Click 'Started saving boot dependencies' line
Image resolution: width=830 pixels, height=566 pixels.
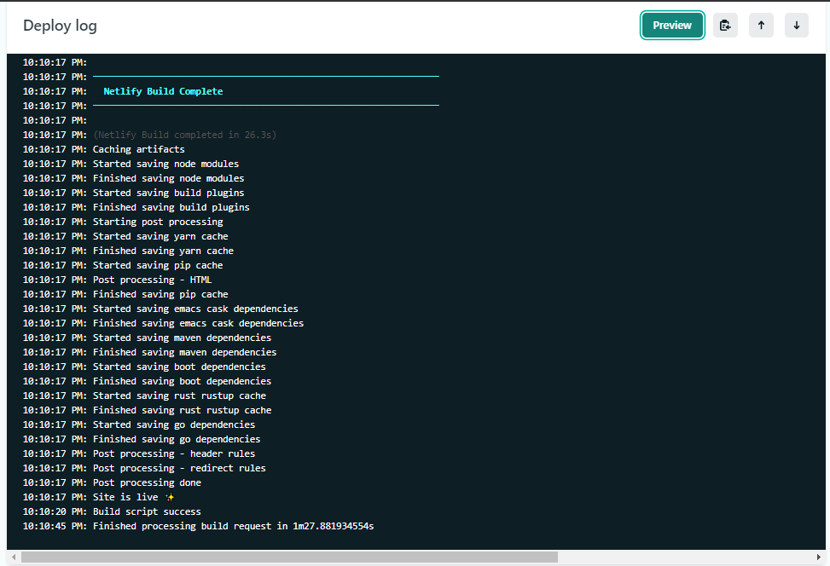[x=179, y=367]
